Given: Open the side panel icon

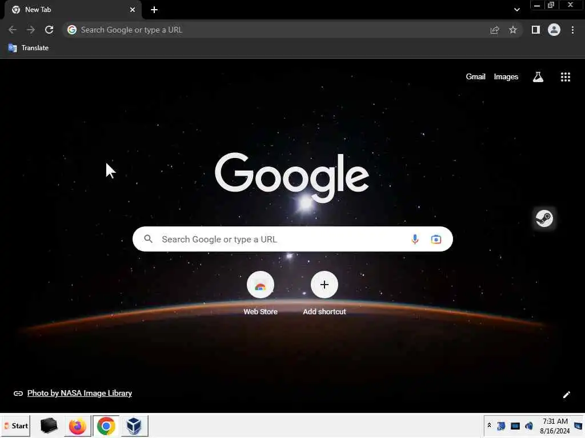Looking at the screenshot, I should (536, 30).
